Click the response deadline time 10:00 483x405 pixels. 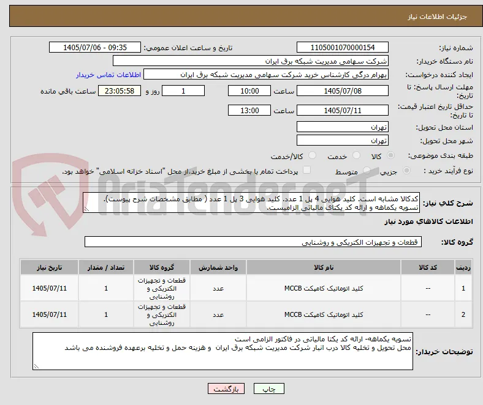249,91
